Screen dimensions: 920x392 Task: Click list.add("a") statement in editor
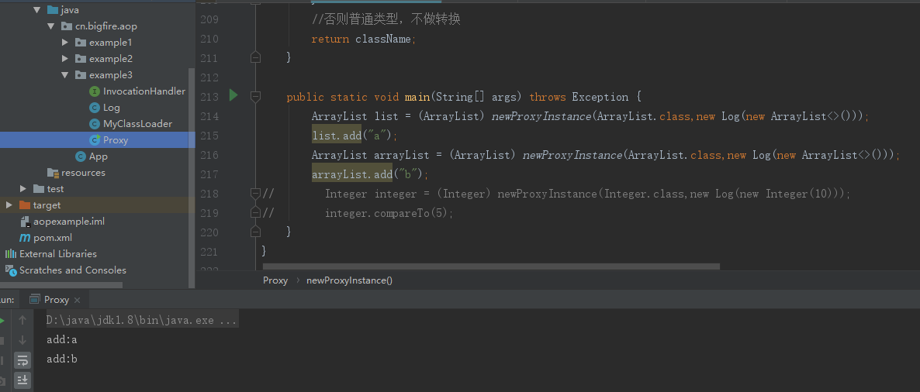[x=355, y=136]
